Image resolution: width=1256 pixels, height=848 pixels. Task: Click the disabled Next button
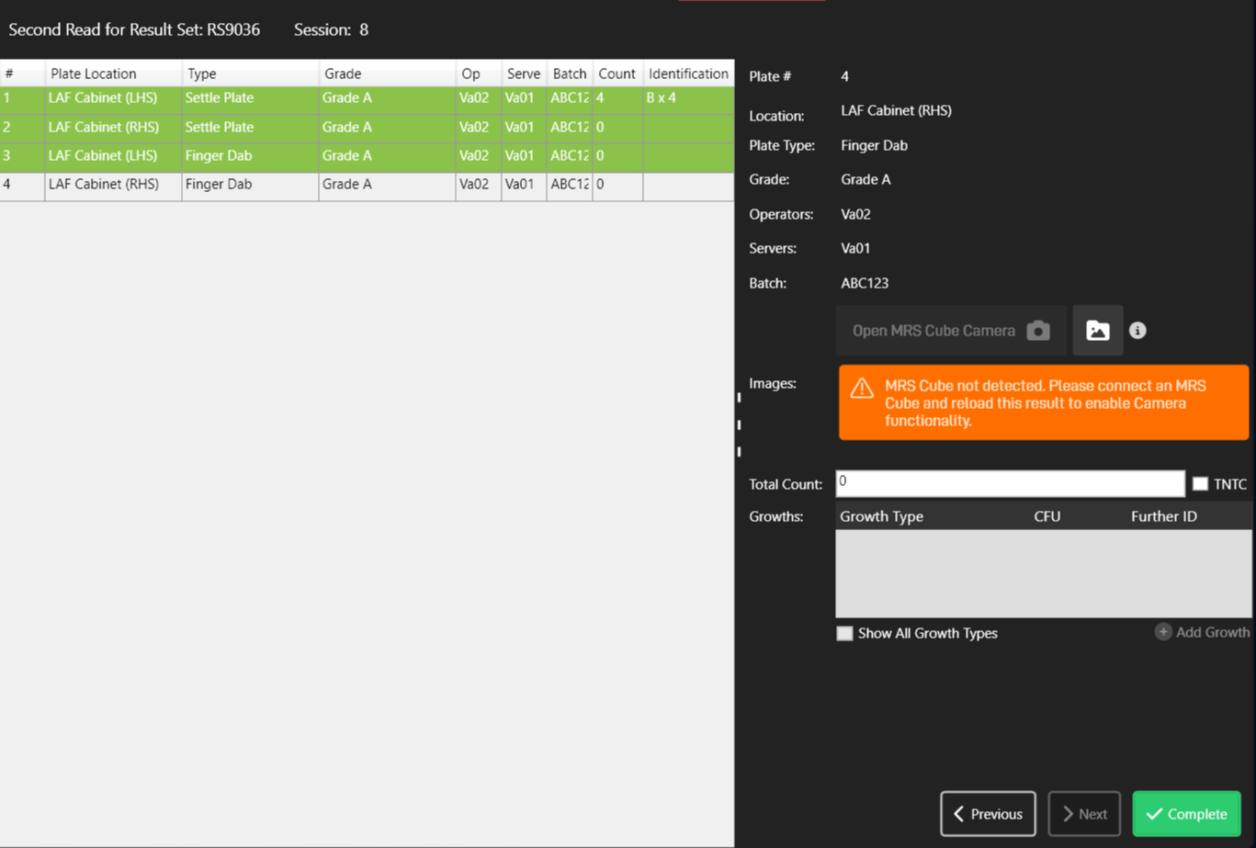coord(1084,814)
